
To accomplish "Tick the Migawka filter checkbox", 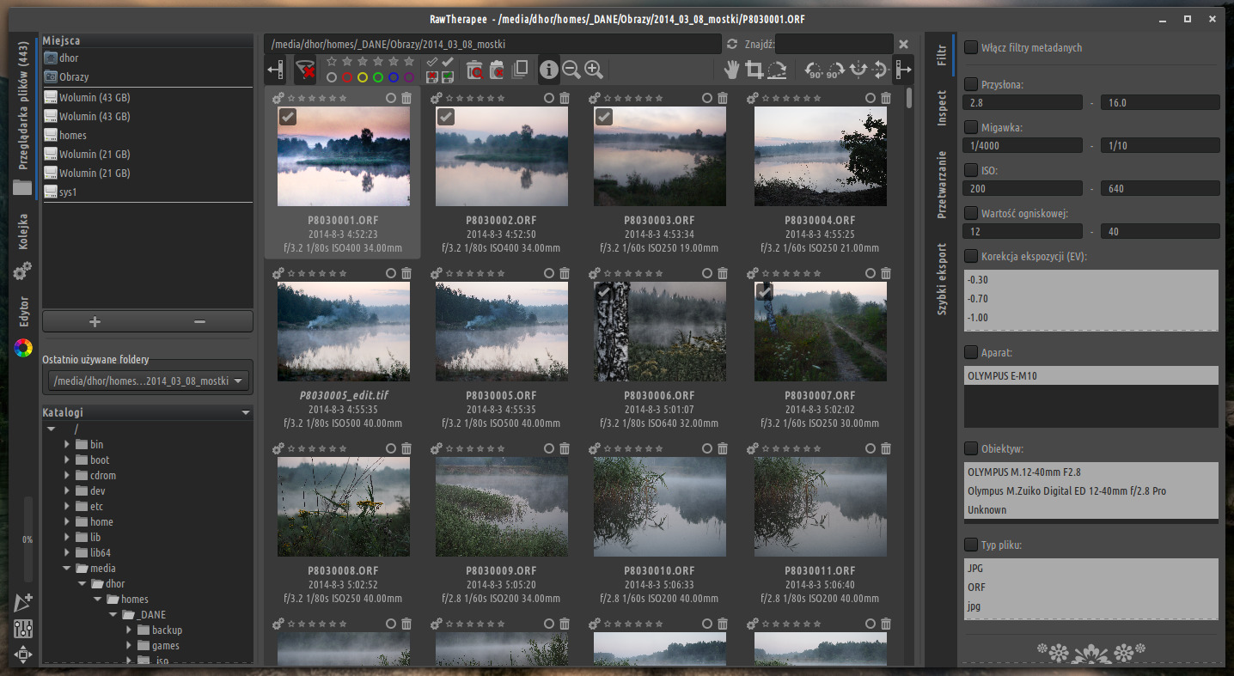I will (971, 127).
